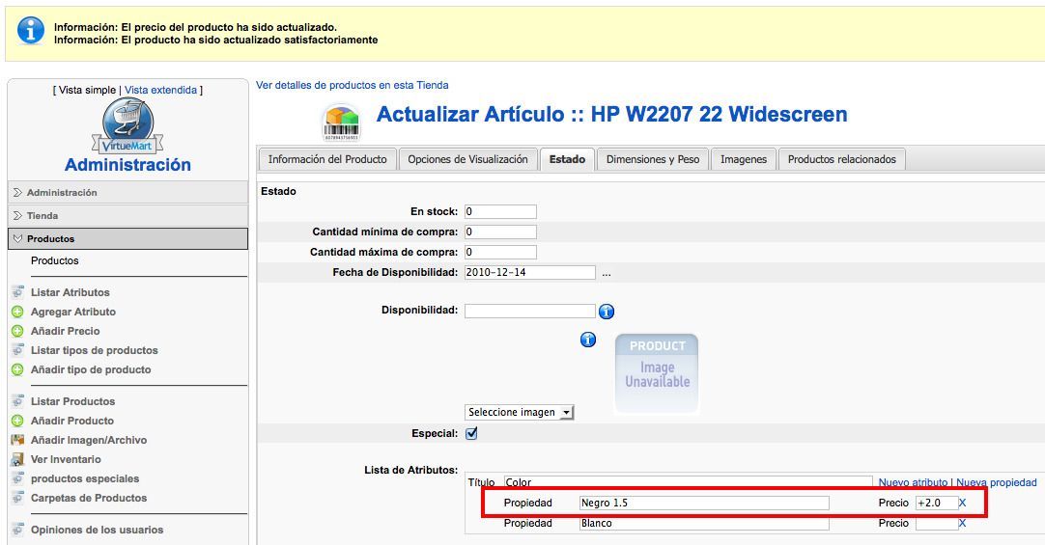Viewport: 1045px width, 545px height.
Task: Open the Productos relacionados tab
Action: 842,160
